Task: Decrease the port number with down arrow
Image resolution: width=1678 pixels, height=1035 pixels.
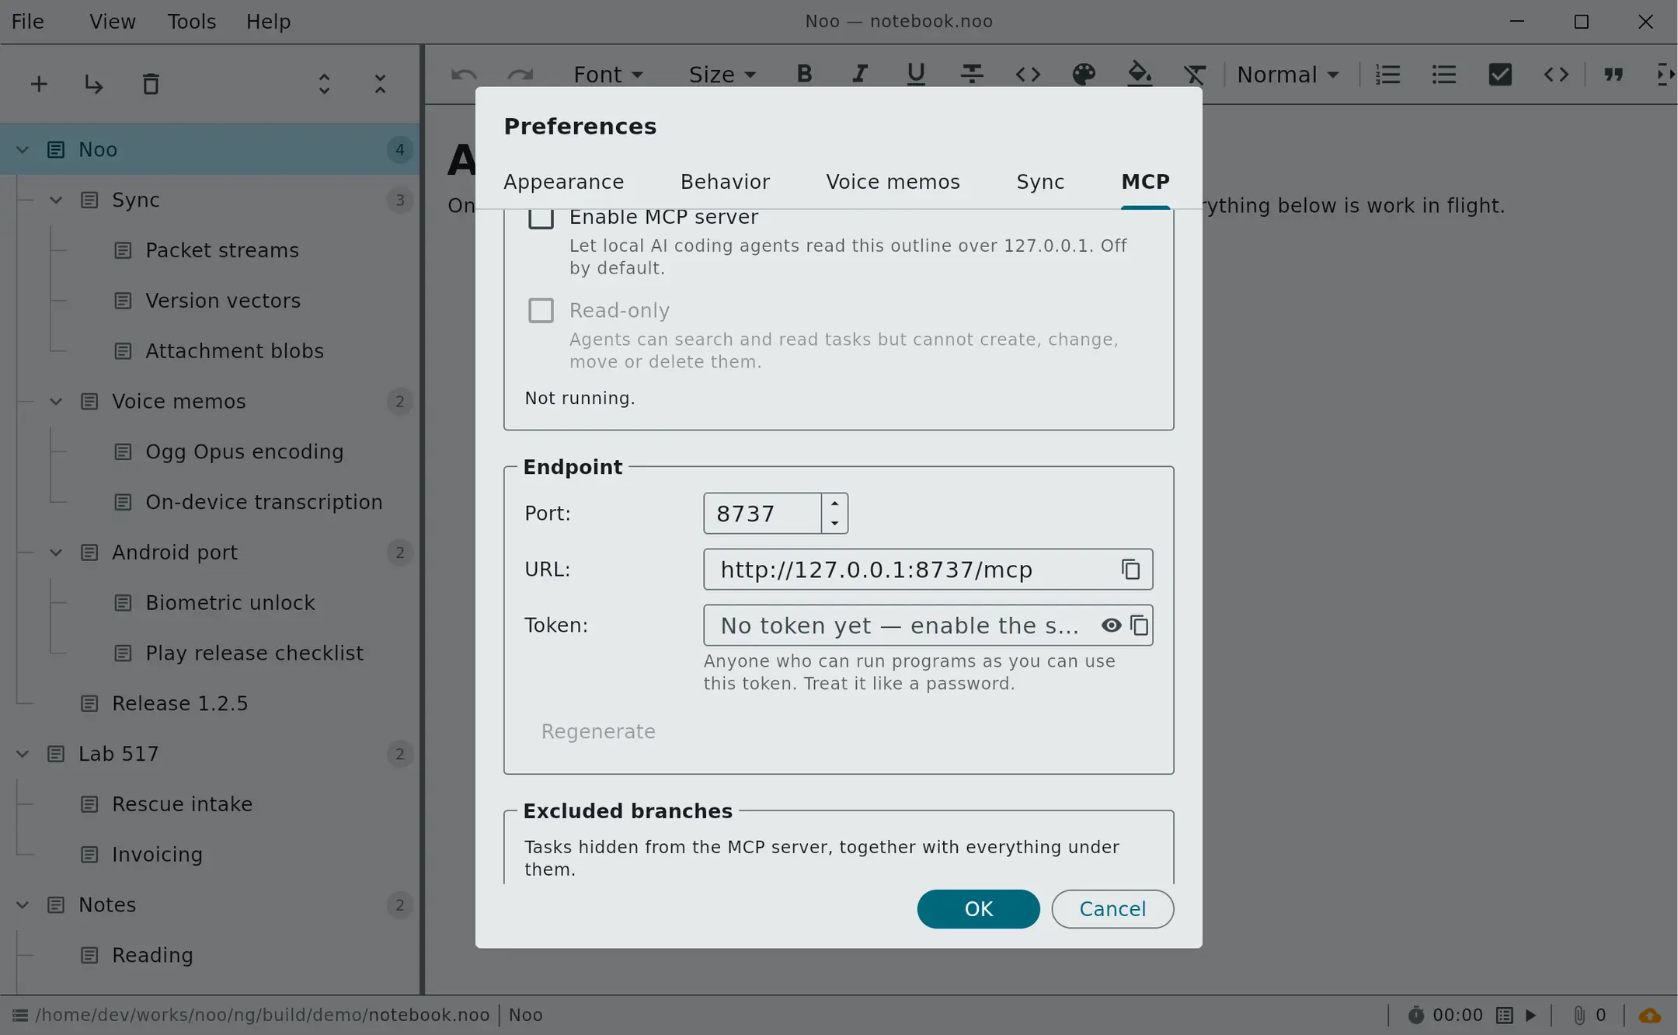Action: (x=834, y=523)
